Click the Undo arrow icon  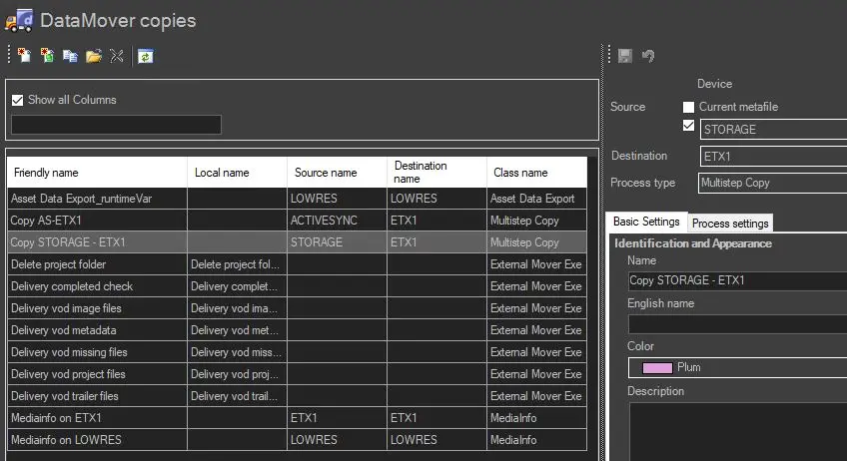[x=648, y=56]
